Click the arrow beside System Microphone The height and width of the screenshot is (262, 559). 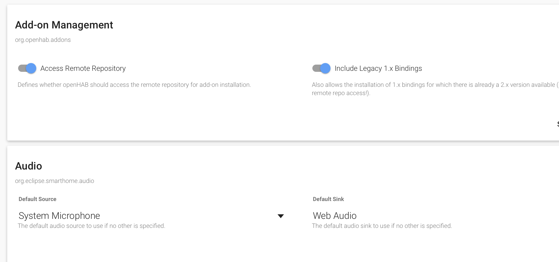pos(281,215)
